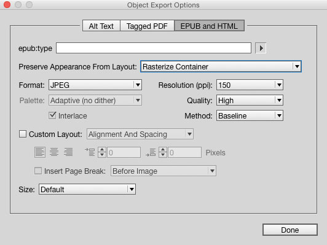The height and width of the screenshot is (245, 327).
Task: Select the align left icon
Action: tap(39, 152)
